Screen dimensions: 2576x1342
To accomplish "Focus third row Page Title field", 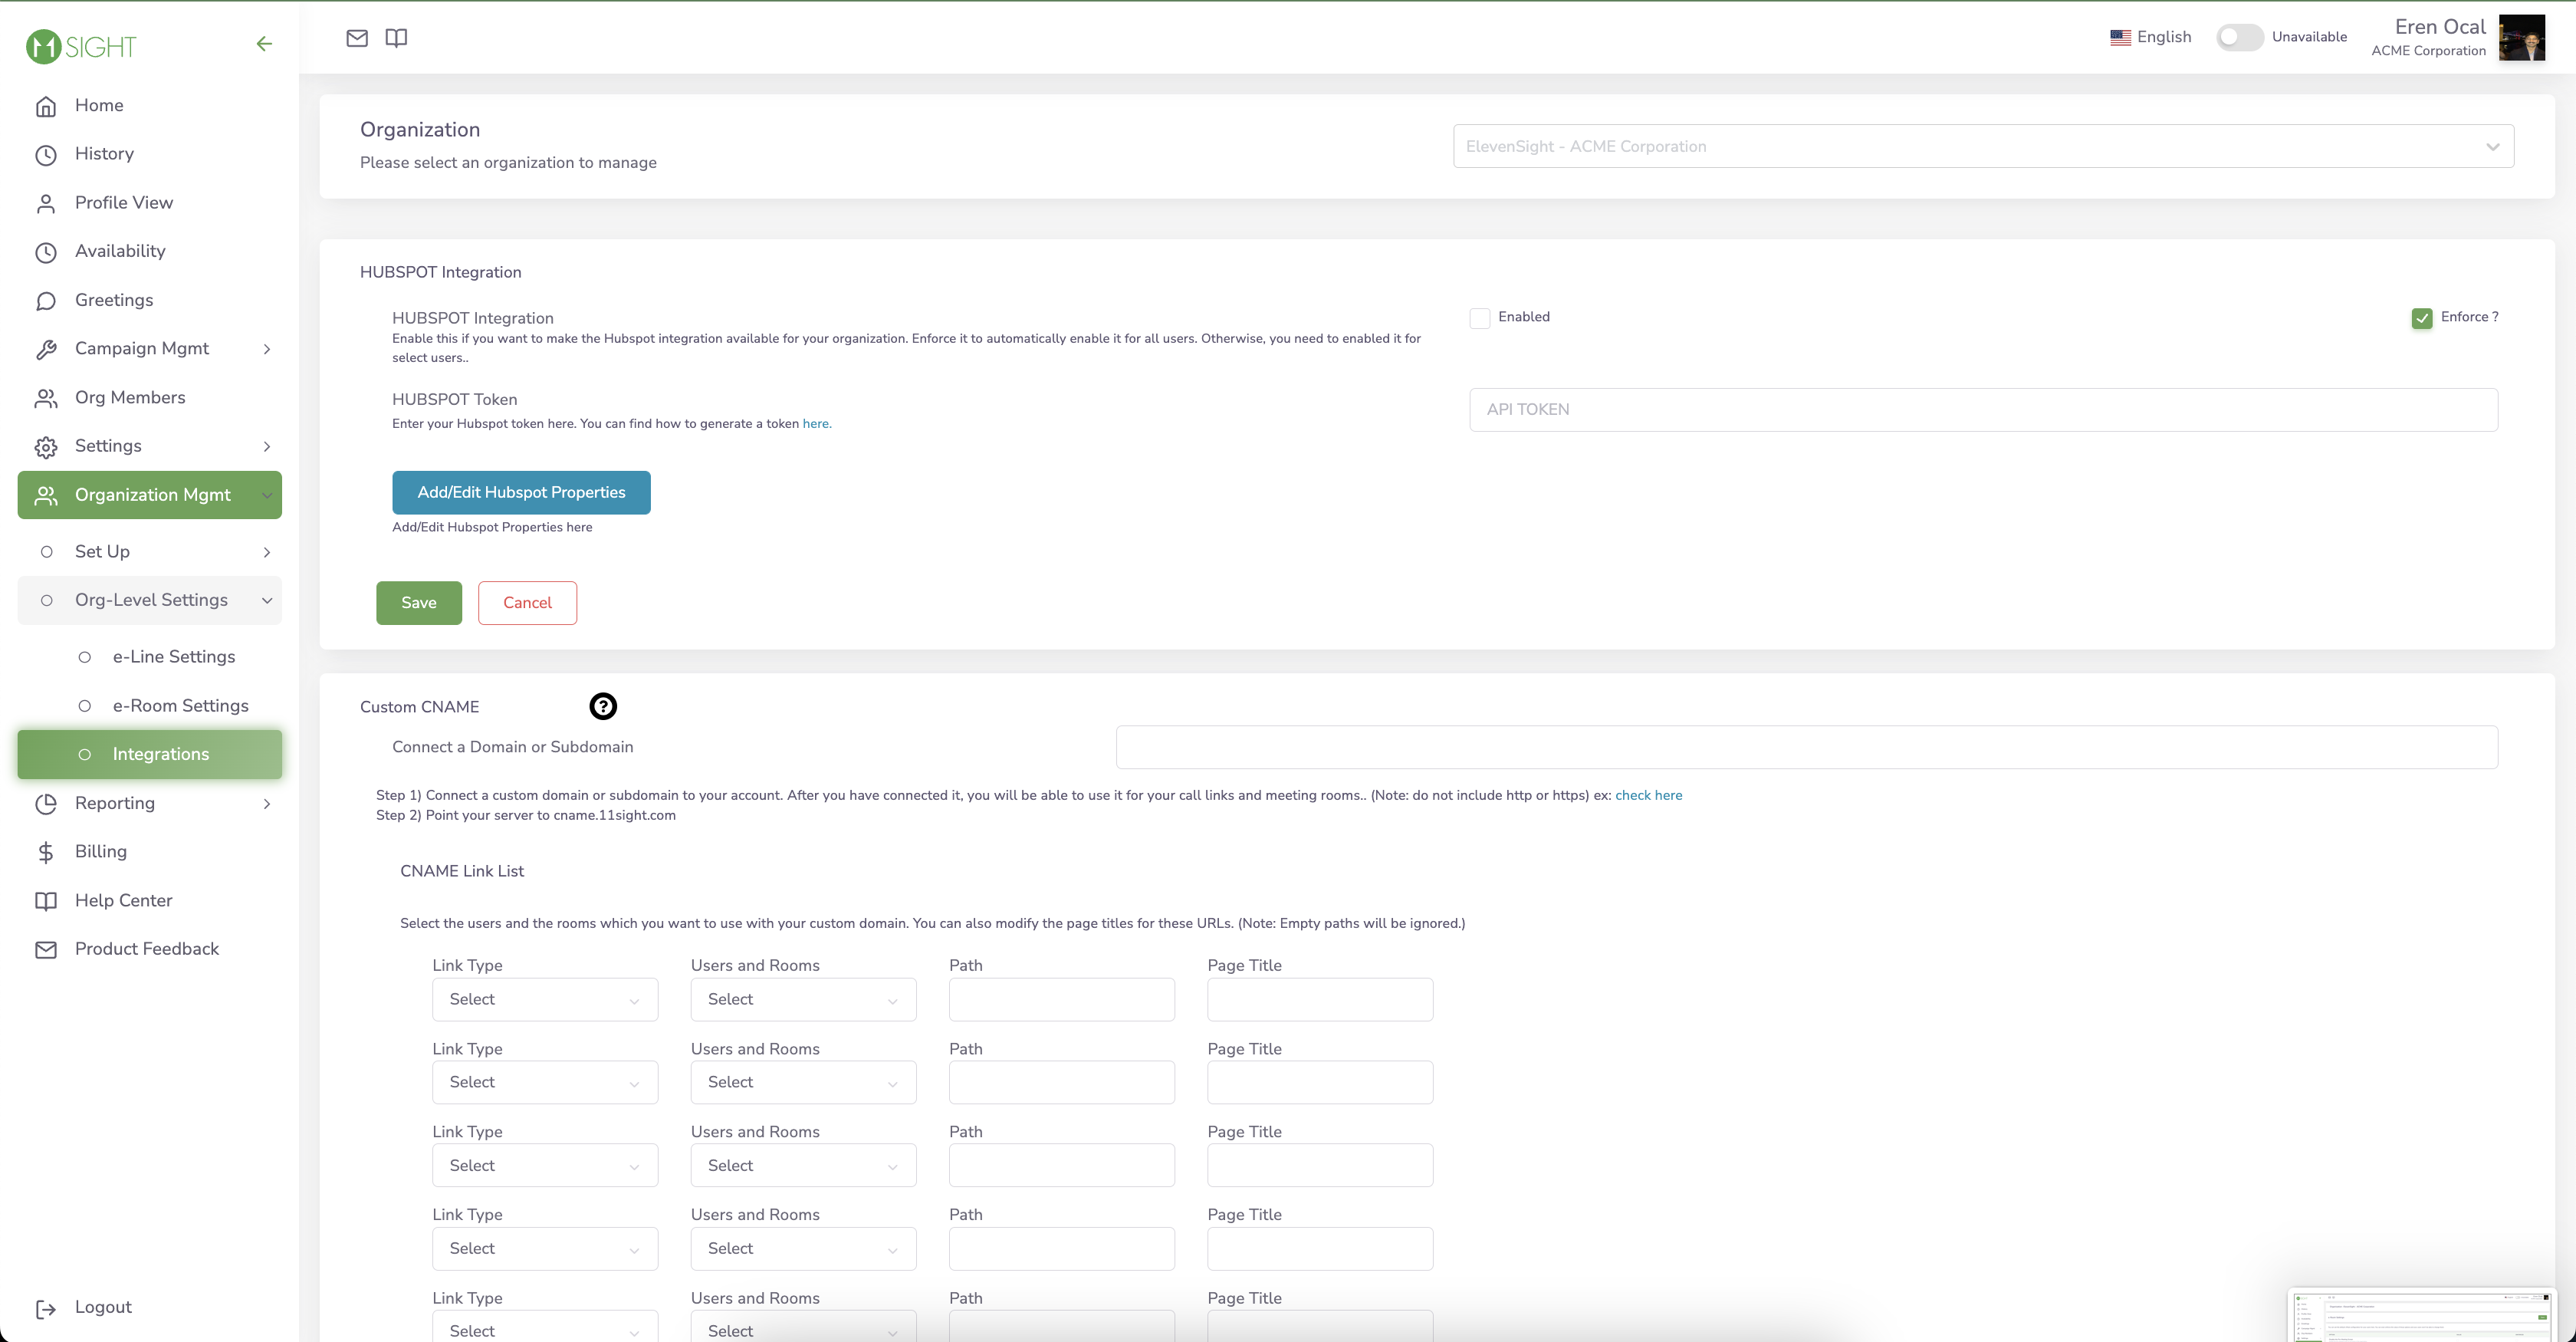I will click(x=1320, y=1165).
